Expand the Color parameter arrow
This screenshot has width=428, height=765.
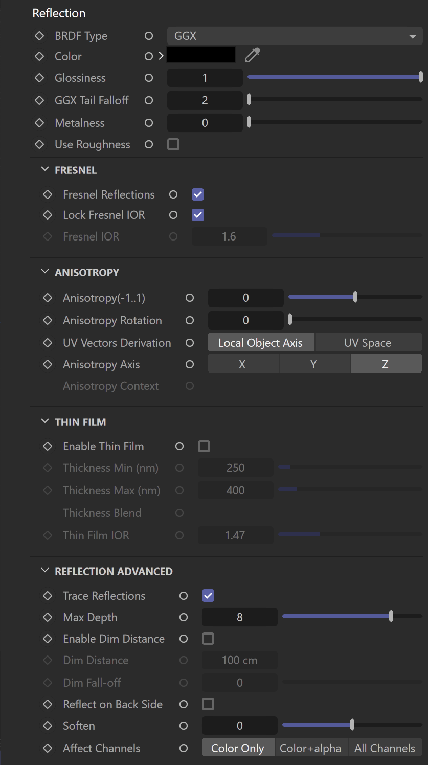point(161,56)
